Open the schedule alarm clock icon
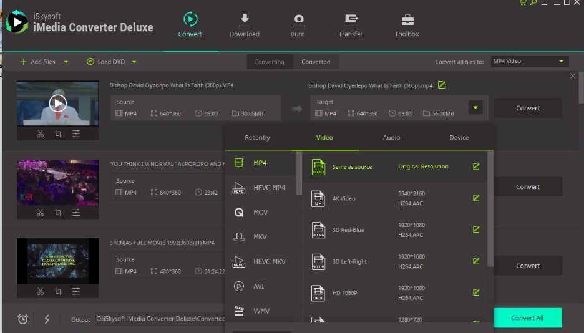This screenshot has height=333, width=584. (22, 319)
